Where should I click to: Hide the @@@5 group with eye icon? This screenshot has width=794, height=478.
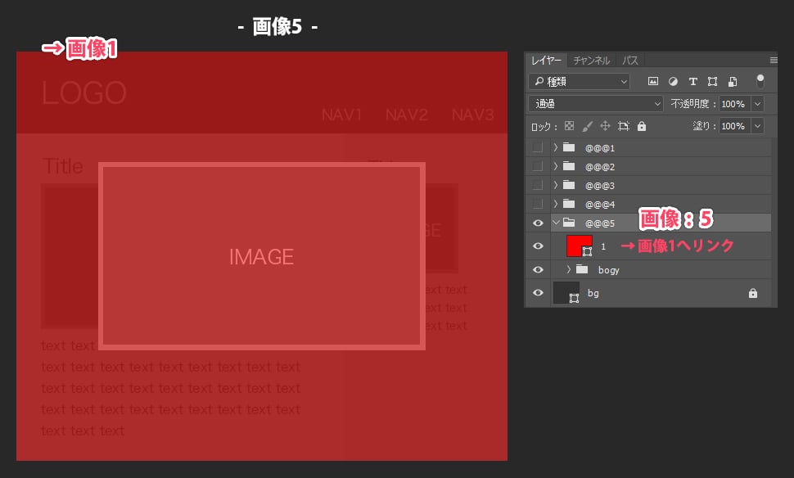click(x=538, y=223)
